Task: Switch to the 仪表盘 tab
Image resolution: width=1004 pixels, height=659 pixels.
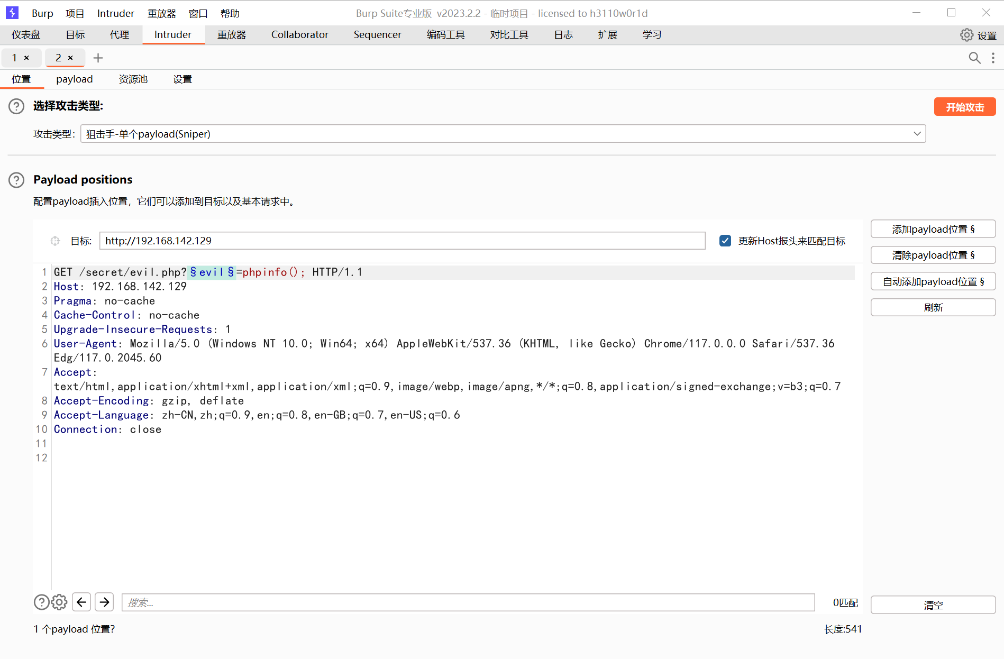Action: click(26, 35)
